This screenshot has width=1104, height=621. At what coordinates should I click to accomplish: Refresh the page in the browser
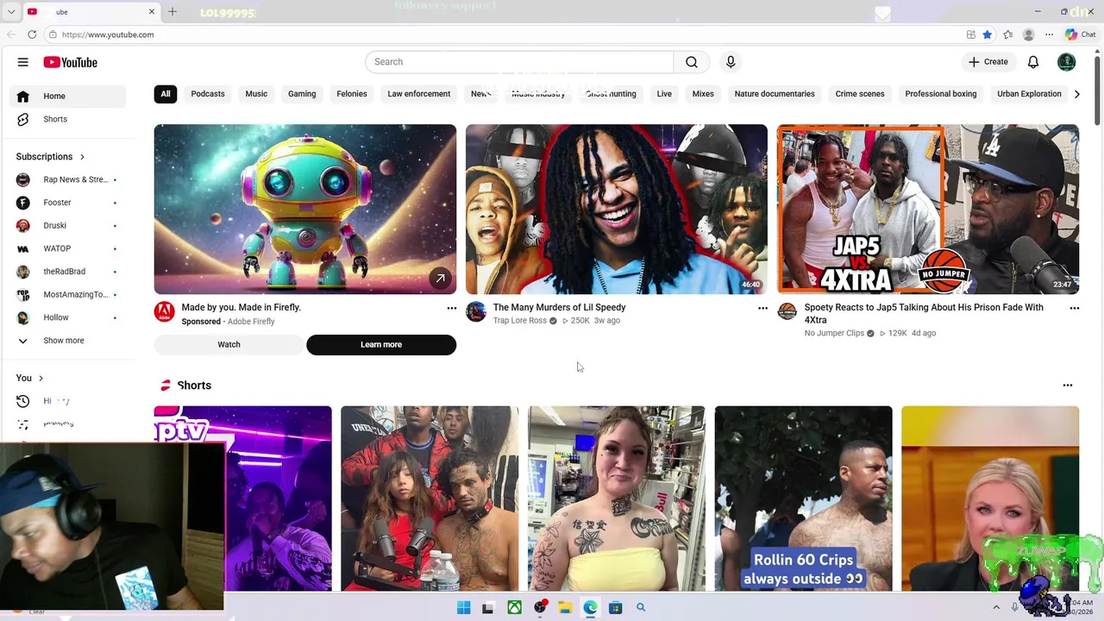pos(32,34)
